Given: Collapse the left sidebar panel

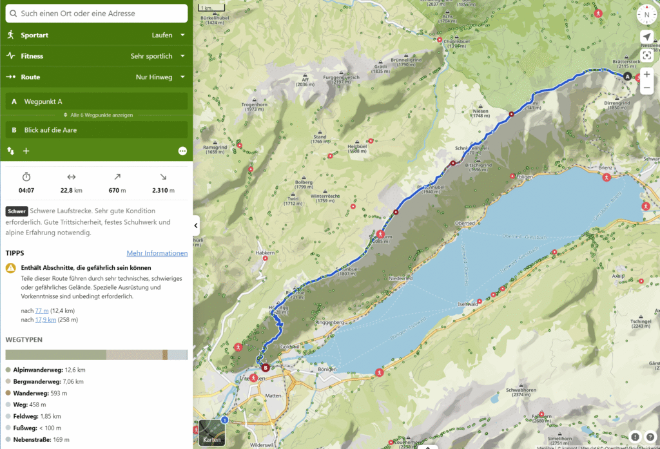Looking at the screenshot, I should [197, 225].
